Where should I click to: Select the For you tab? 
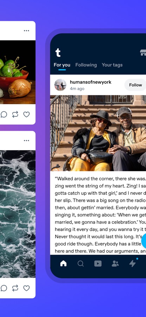click(x=62, y=65)
